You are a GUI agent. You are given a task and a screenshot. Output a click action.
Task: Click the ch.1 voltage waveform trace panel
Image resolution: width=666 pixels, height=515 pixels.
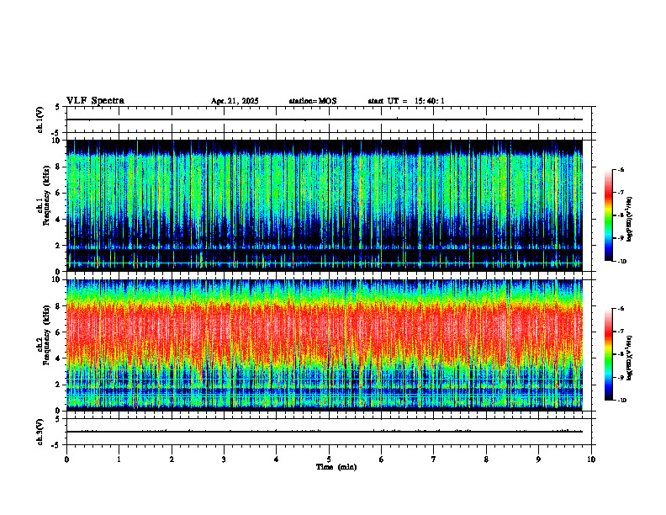coord(330,119)
